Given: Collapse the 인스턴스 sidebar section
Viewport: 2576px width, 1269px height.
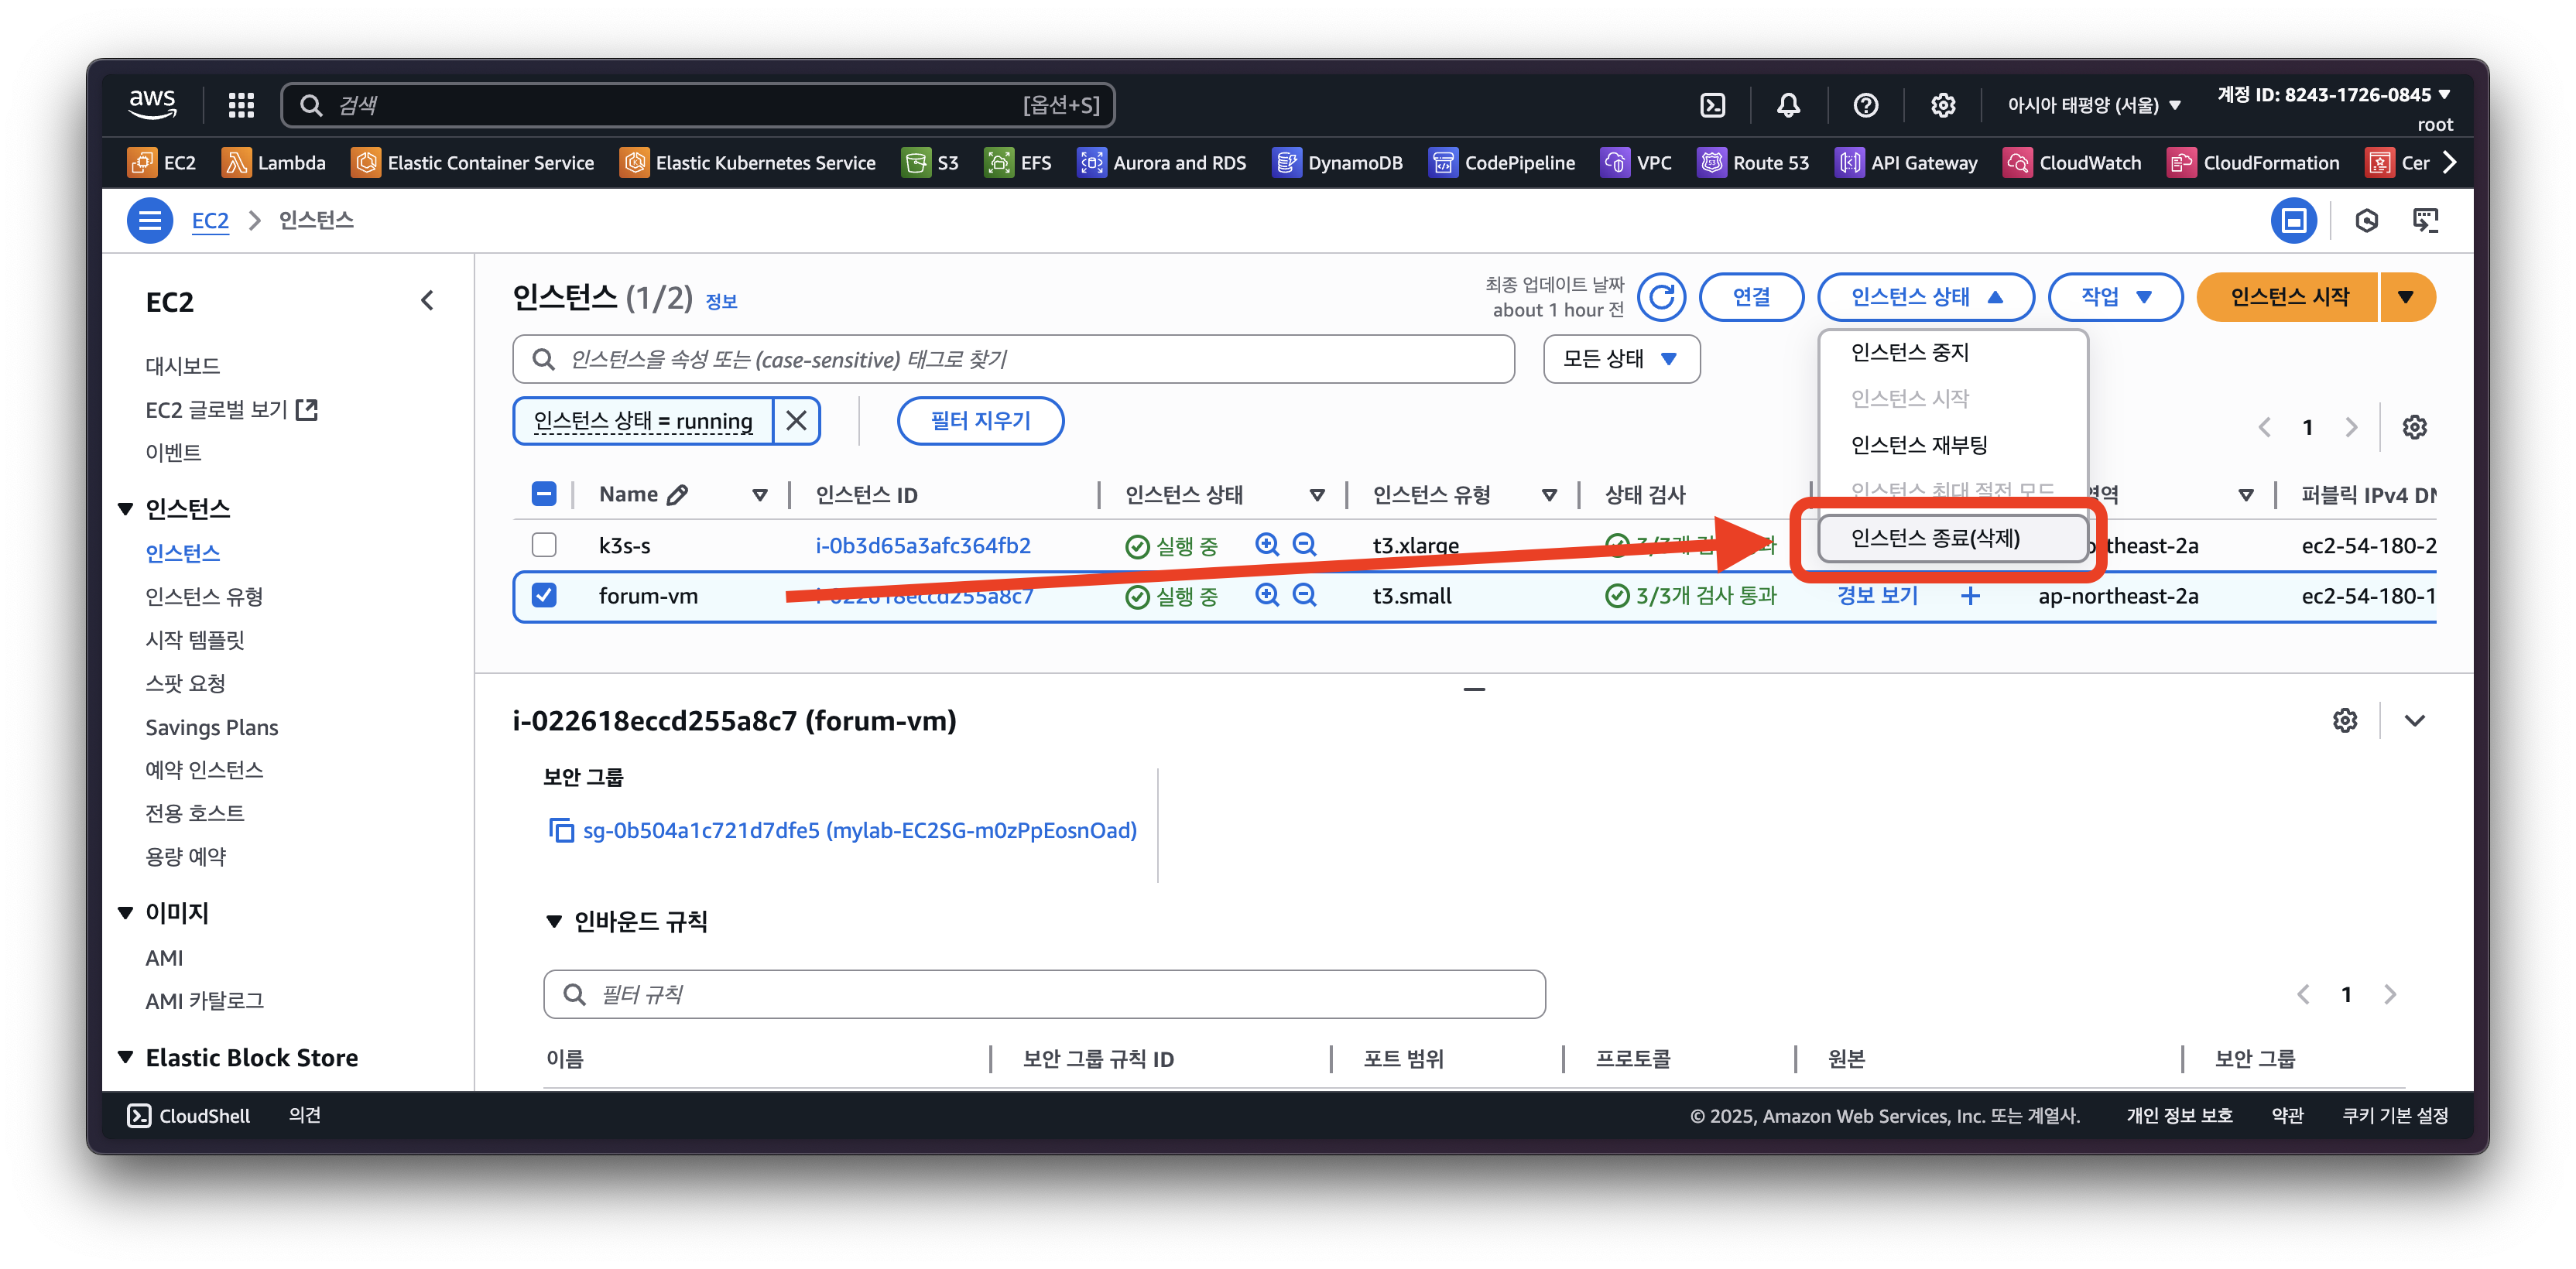Looking at the screenshot, I should [126, 508].
